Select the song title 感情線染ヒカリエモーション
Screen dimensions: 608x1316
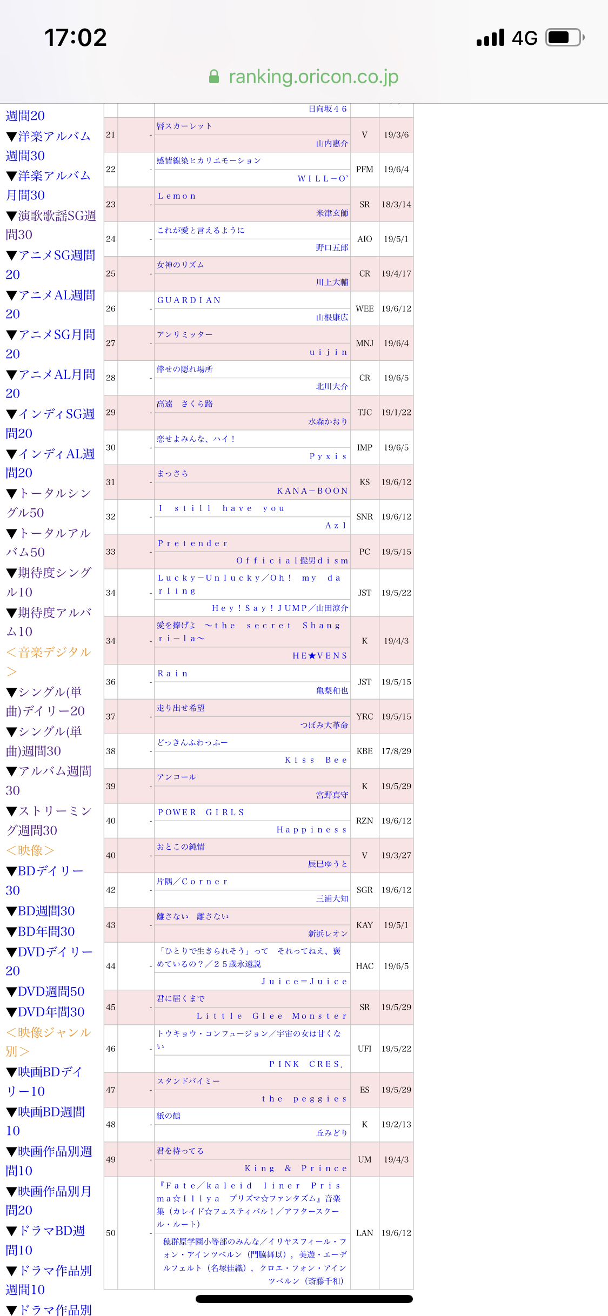pos(209,160)
